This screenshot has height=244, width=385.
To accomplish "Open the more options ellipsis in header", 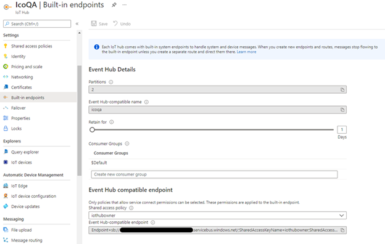I will (125, 5).
